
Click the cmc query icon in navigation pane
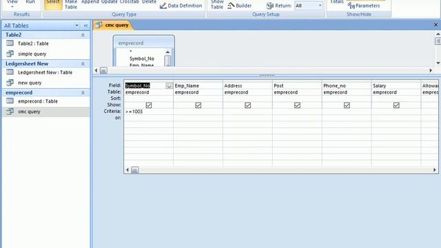(10, 112)
